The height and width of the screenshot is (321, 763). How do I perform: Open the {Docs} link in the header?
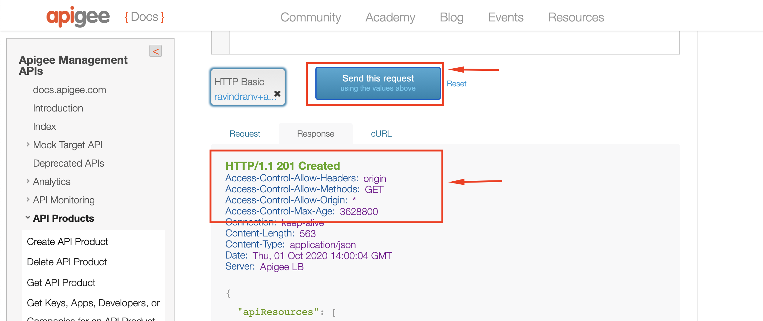click(x=145, y=17)
